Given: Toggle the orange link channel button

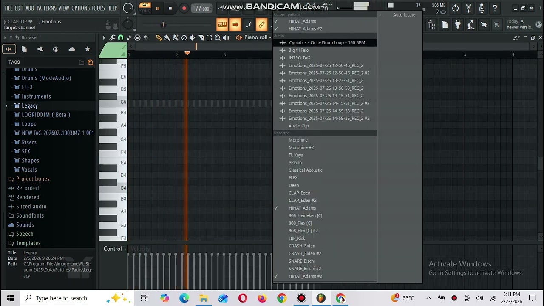Looking at the screenshot, I should coord(261,25).
